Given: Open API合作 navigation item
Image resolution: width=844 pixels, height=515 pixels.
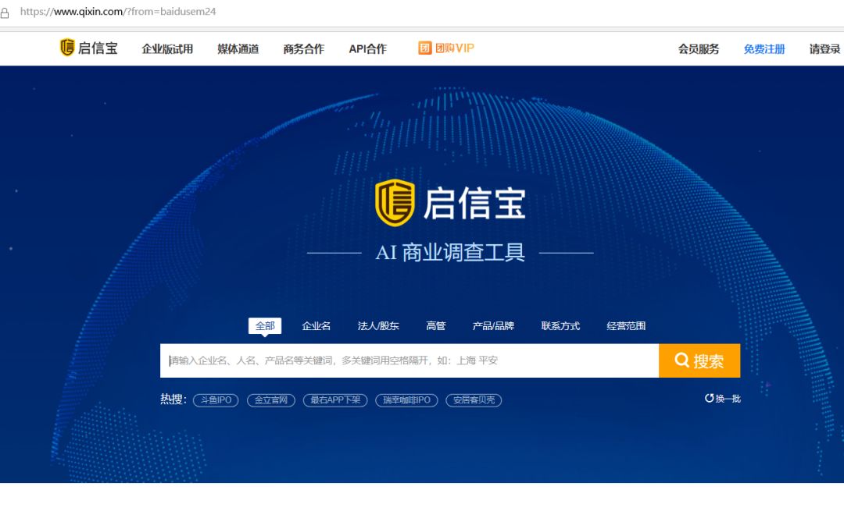Looking at the screenshot, I should coord(367,49).
